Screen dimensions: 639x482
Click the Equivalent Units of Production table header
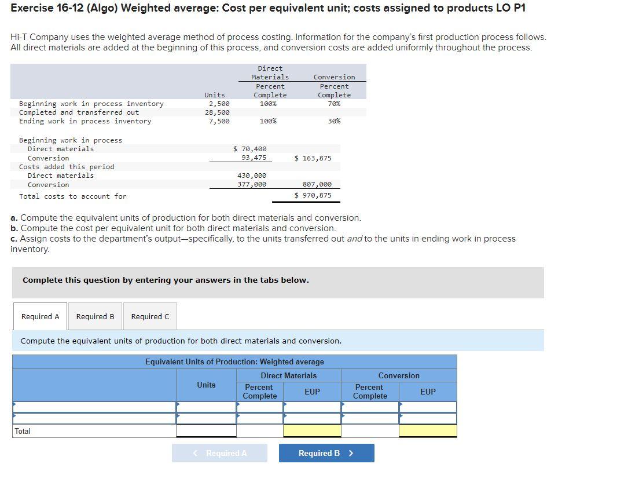pos(234,362)
